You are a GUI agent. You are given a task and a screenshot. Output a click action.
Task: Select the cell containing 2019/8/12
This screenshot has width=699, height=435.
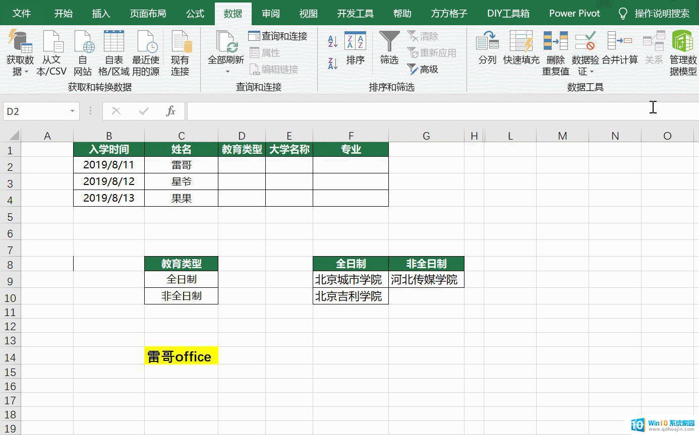pos(109,181)
